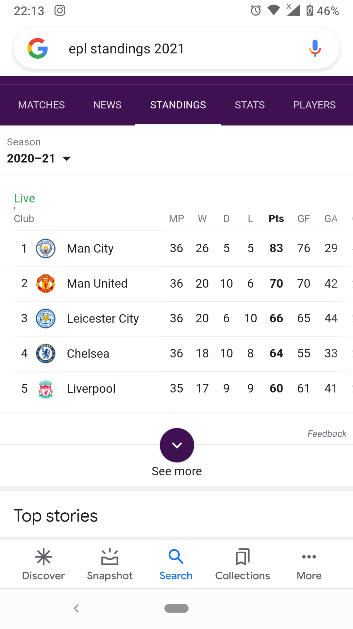Expand standings with See more button
The height and width of the screenshot is (629, 353).
(x=177, y=445)
